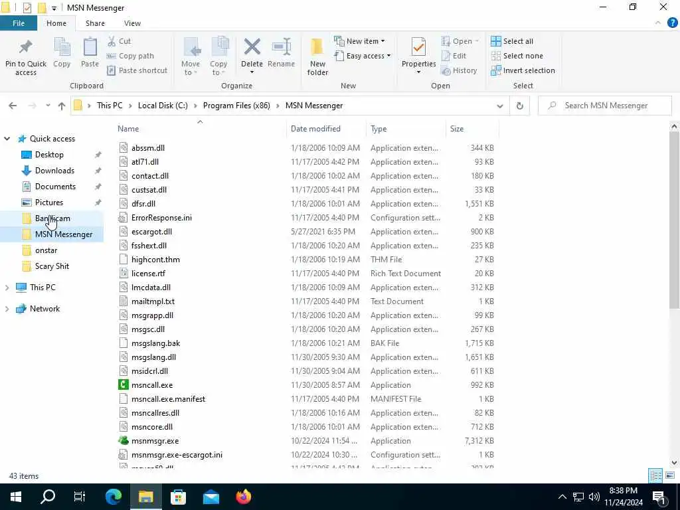680x510 pixels.
Task: Refresh the folder address bar
Action: tap(519, 106)
